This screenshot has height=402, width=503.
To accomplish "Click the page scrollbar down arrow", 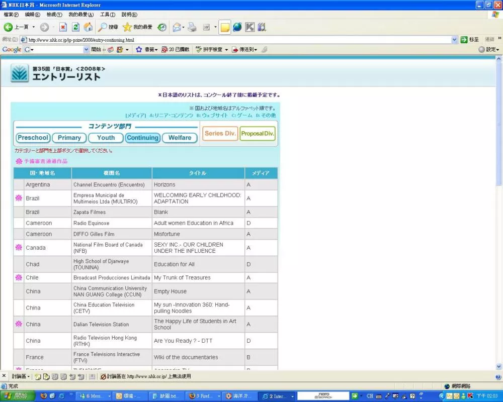I will 499,366.
